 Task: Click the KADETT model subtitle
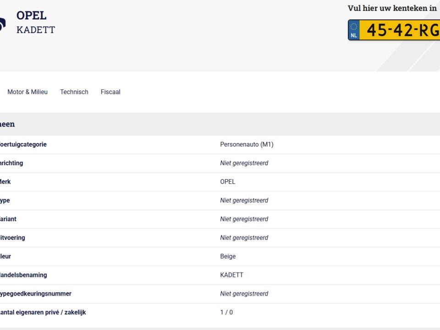(x=36, y=30)
